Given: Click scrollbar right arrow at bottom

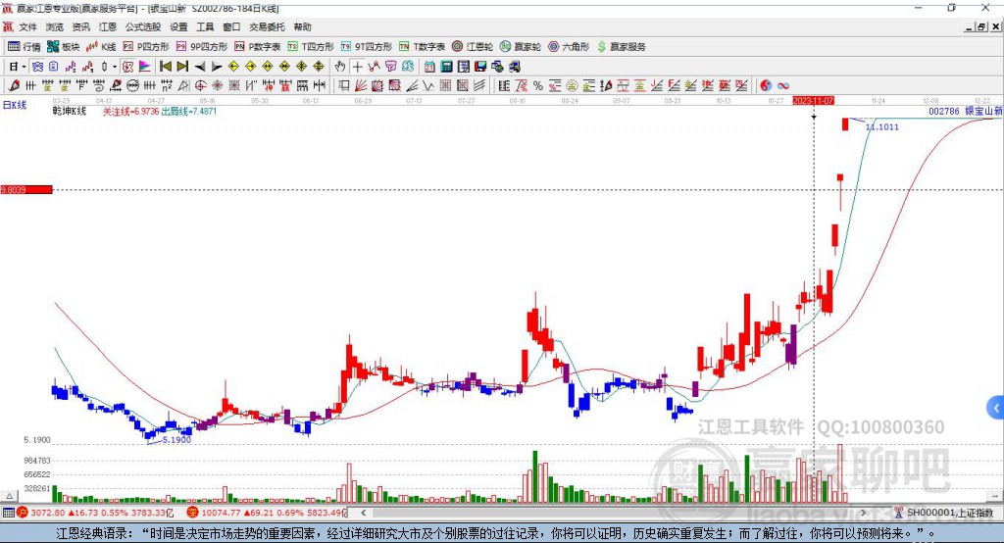Looking at the screenshot, I should (x=863, y=513).
